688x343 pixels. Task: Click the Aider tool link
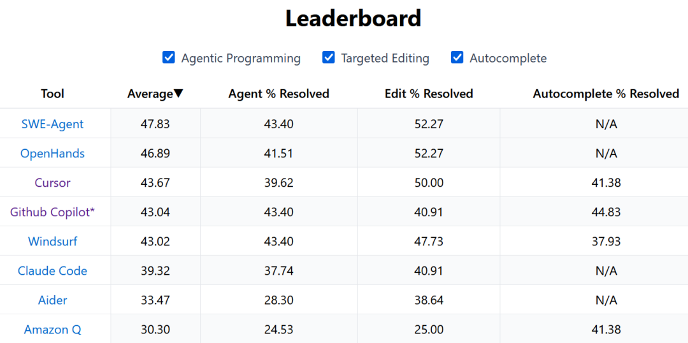[x=52, y=300]
